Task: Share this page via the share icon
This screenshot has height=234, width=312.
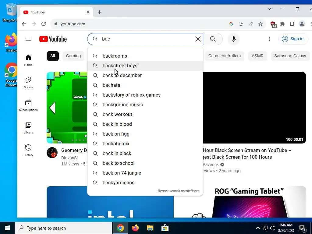Action: point(251,24)
